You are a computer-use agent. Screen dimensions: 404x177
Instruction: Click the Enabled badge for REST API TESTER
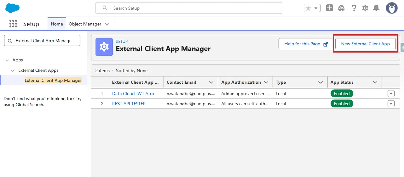(x=342, y=104)
